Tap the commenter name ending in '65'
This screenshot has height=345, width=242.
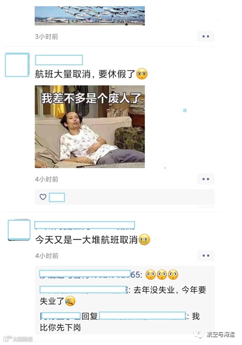click(91, 275)
